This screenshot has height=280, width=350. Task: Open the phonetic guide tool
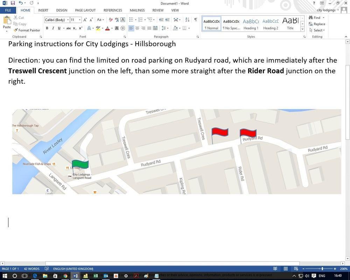117,20
